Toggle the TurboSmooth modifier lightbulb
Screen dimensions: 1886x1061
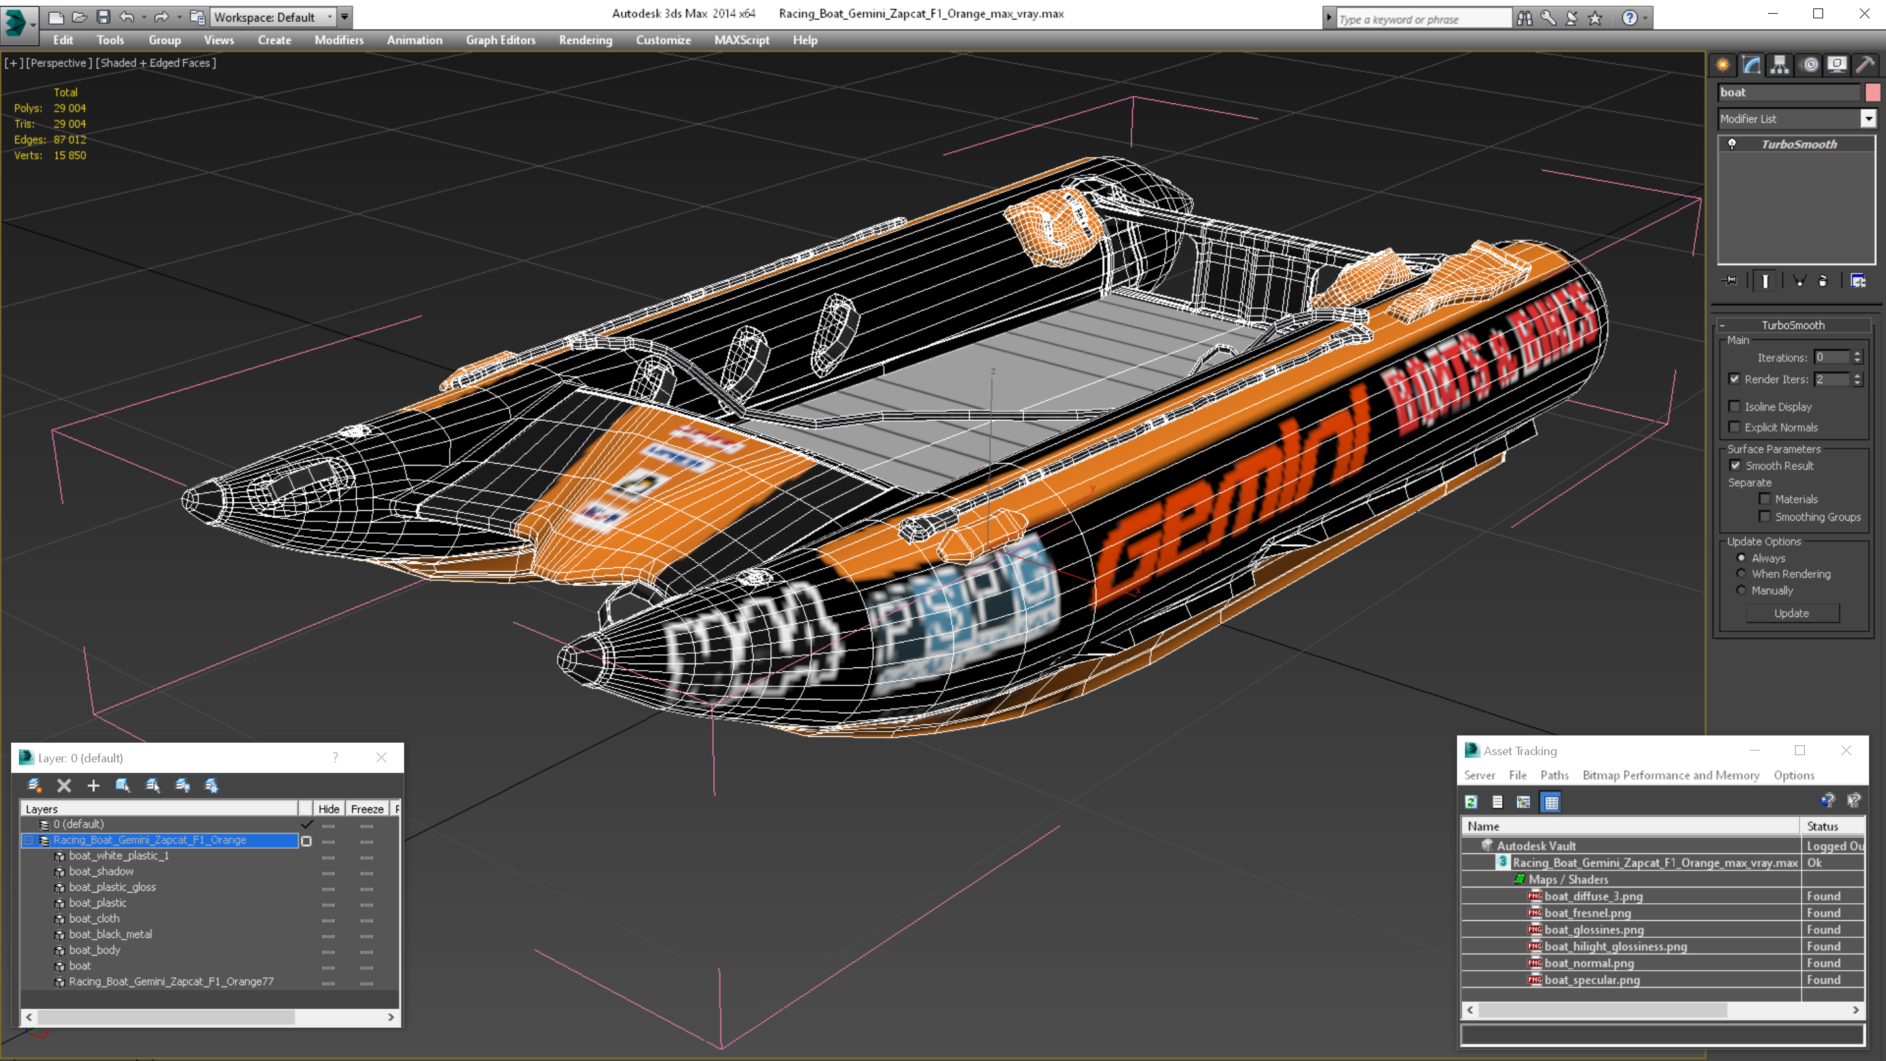[x=1732, y=144]
